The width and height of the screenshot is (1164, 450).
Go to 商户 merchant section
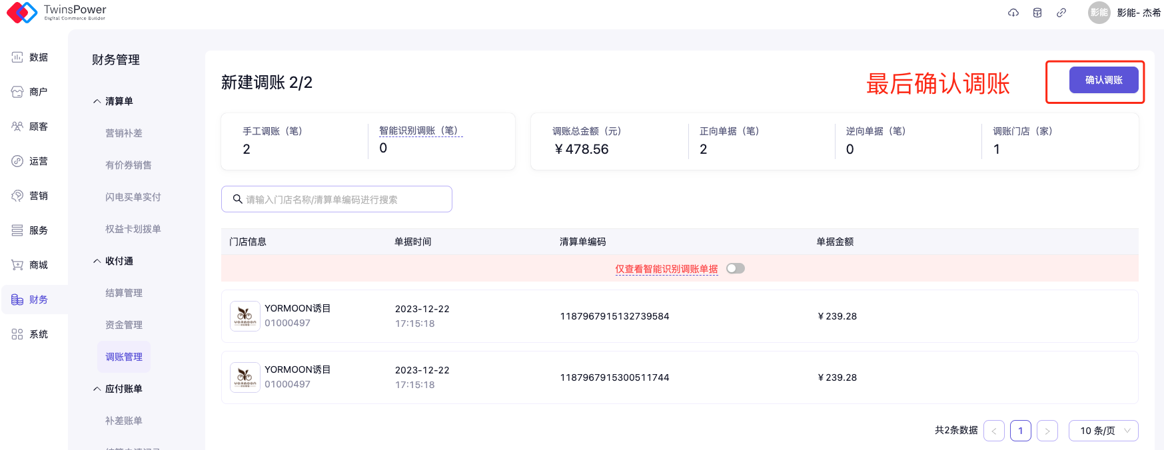pos(31,92)
